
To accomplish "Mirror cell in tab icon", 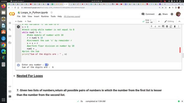I will (x=171, y=26).
